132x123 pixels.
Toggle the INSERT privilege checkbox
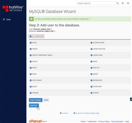point(92,74)
